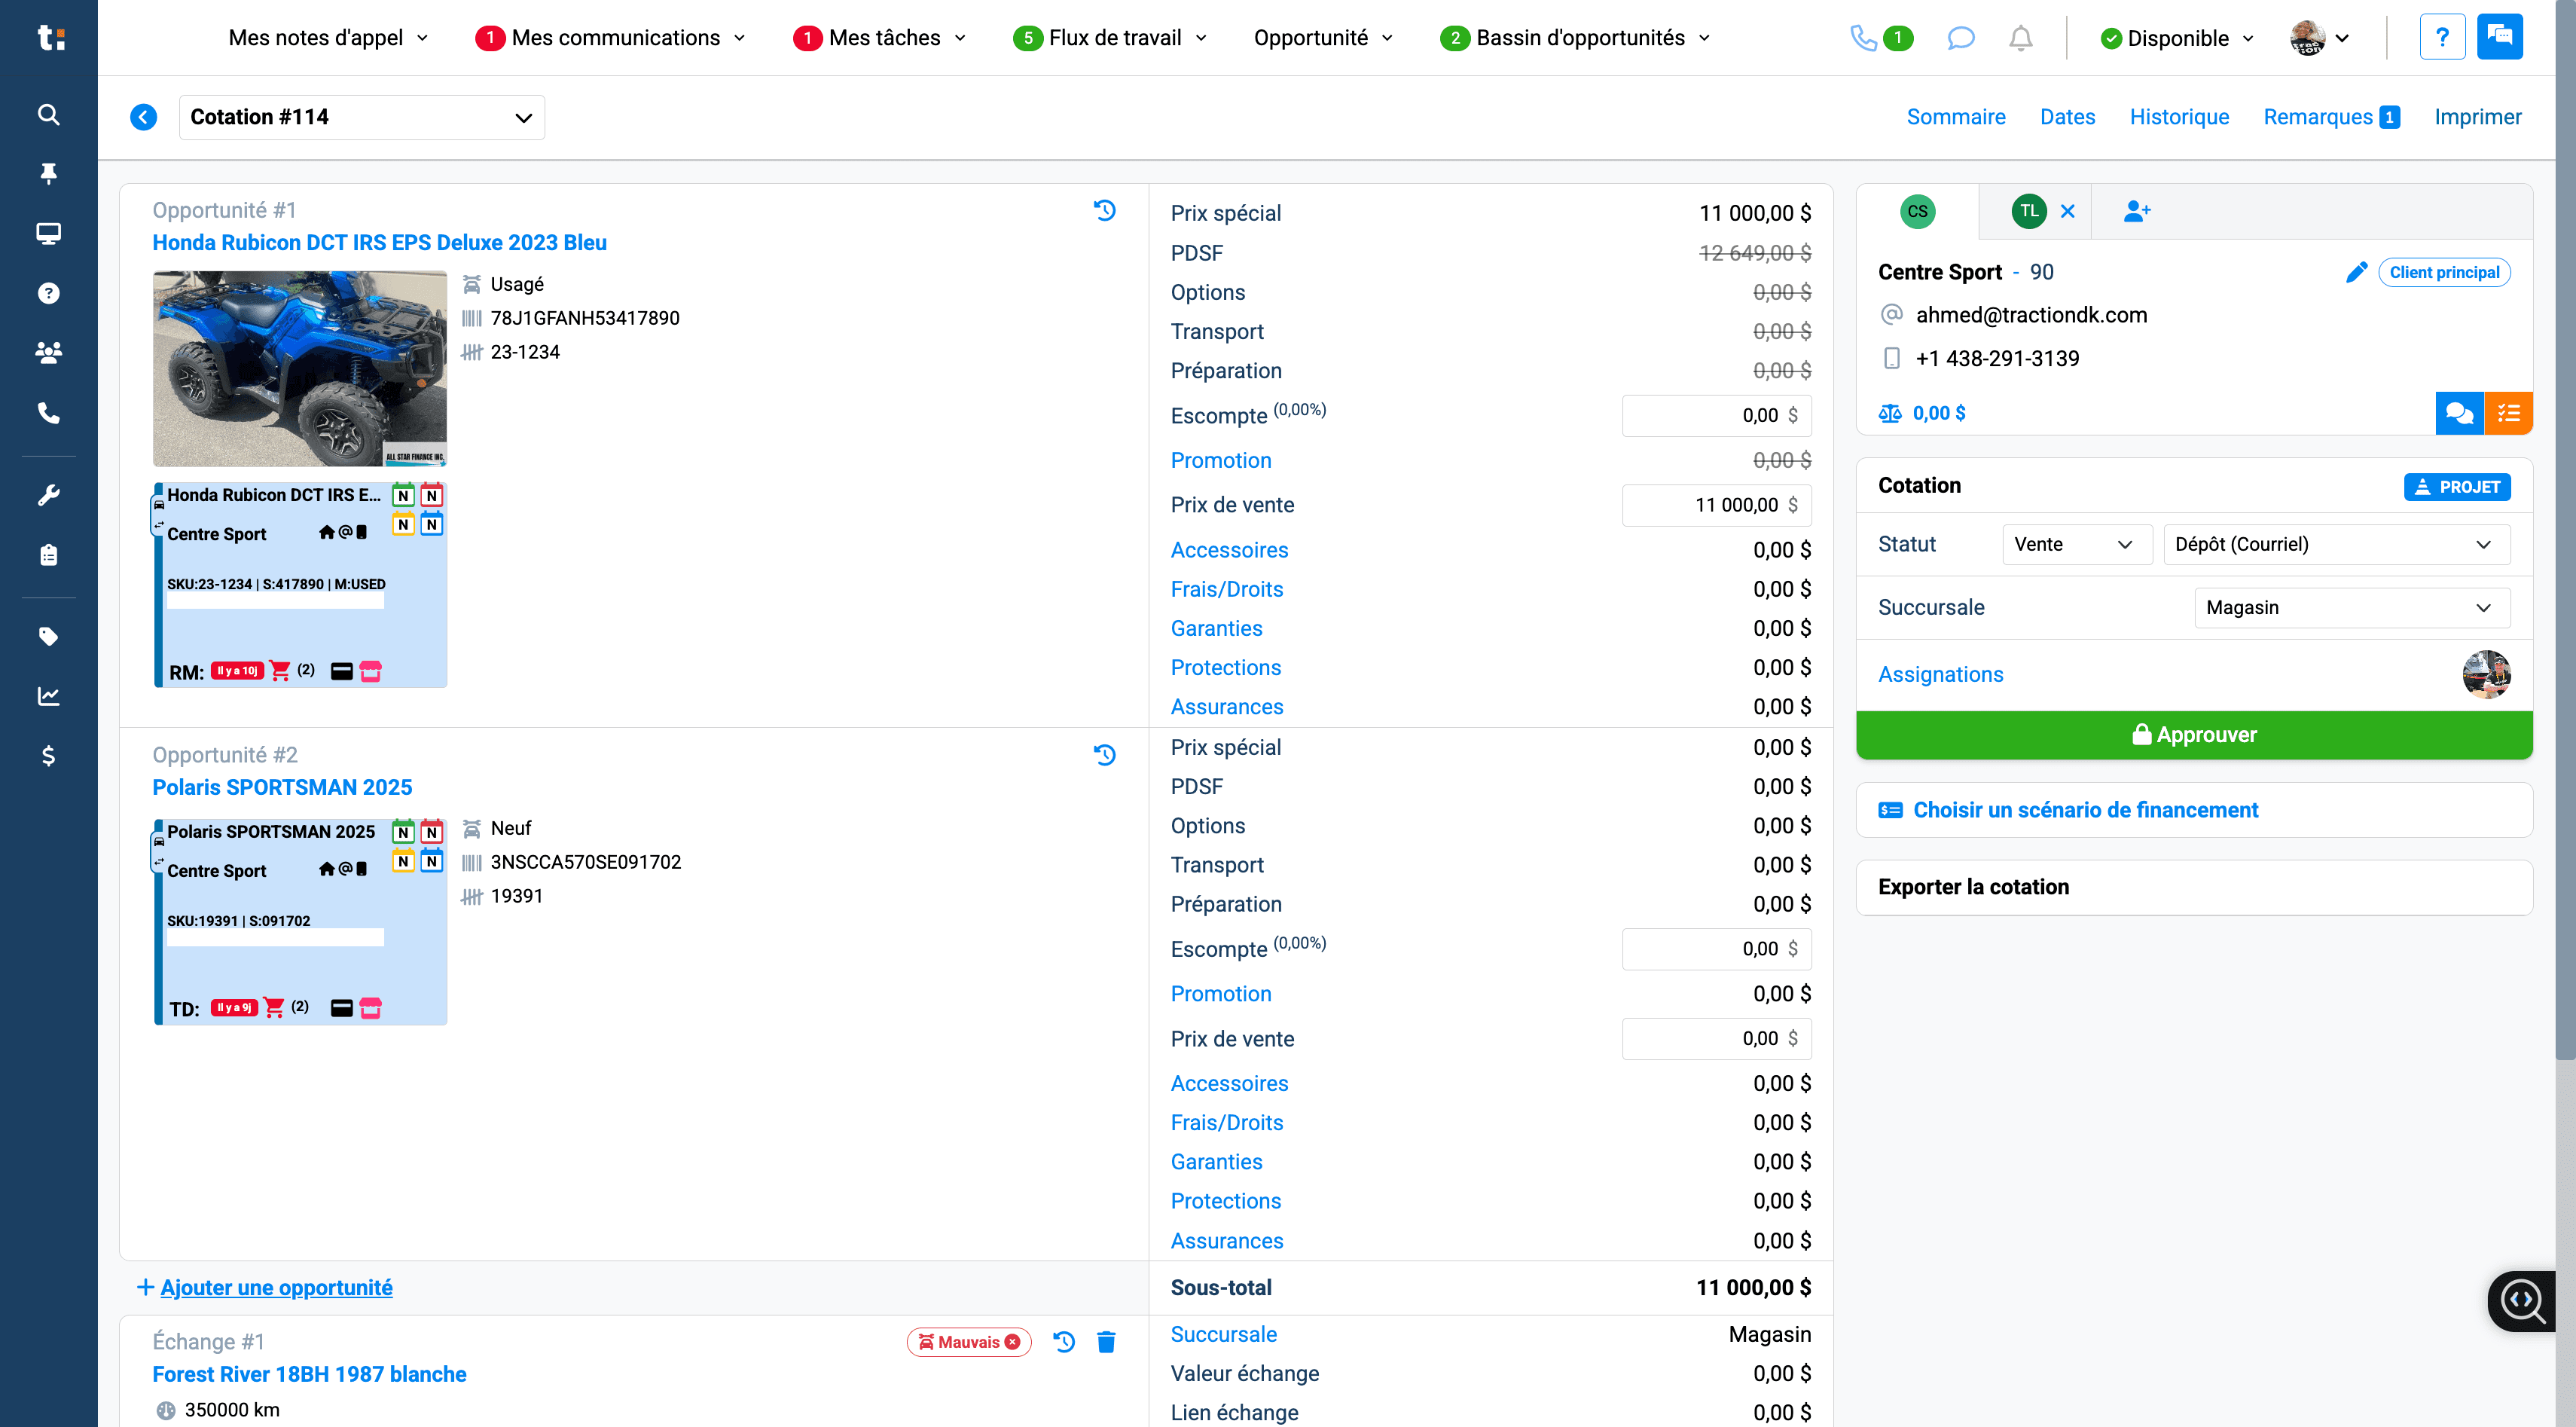The image size is (2576, 1427).
Task: Delete Échange #1 with trash icon
Action: pyautogui.click(x=1106, y=1342)
